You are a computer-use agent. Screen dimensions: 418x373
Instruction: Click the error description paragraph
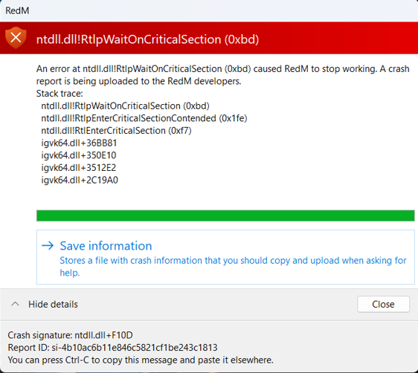[x=222, y=75]
